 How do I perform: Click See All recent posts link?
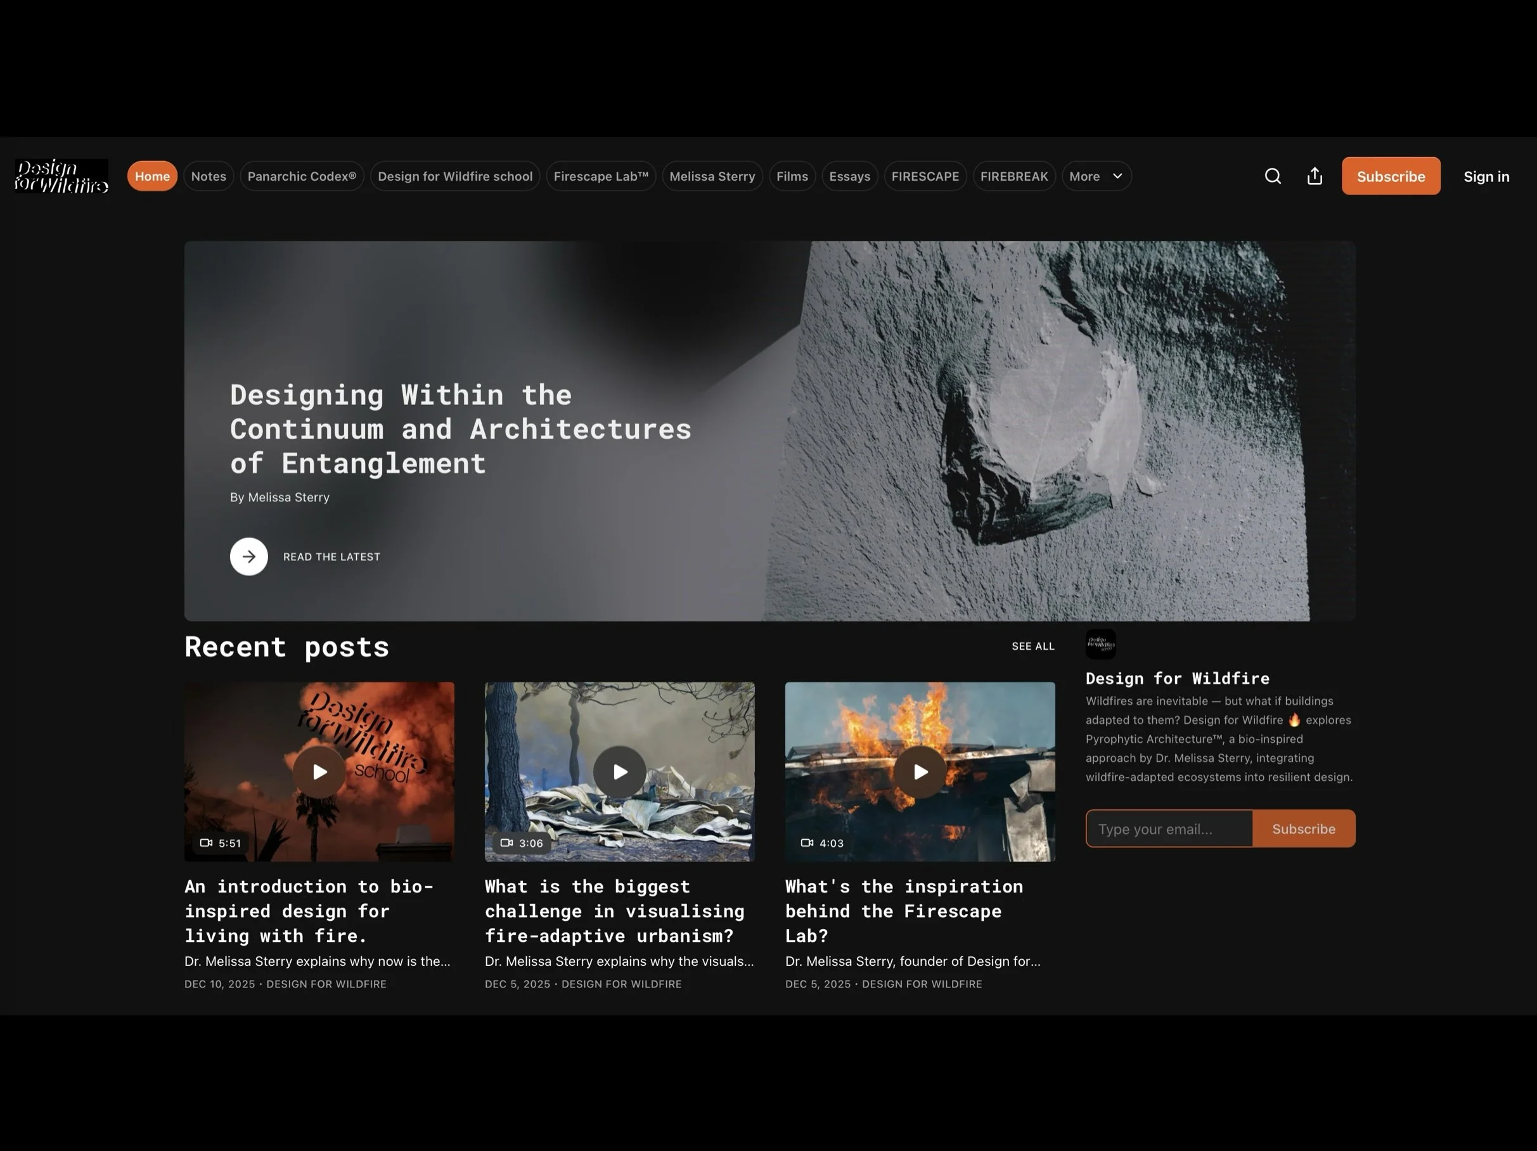[x=1032, y=646]
